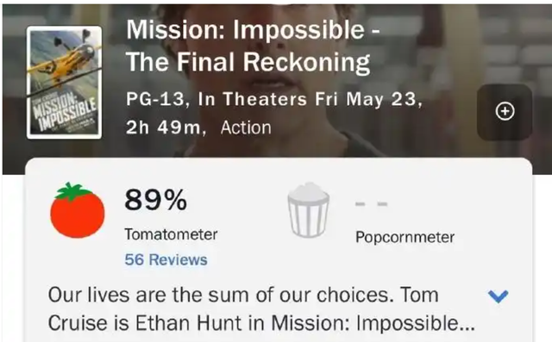Click the PG-13 rating text
This screenshot has width=552, height=342.
pyautogui.click(x=155, y=99)
